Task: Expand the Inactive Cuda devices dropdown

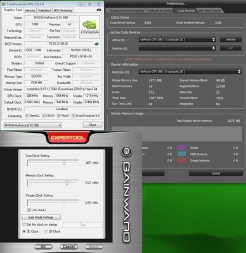Action: pyautogui.click(x=177, y=48)
